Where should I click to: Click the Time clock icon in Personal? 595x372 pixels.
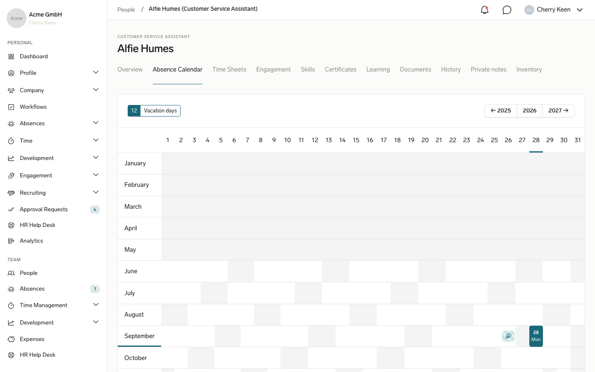click(11, 141)
